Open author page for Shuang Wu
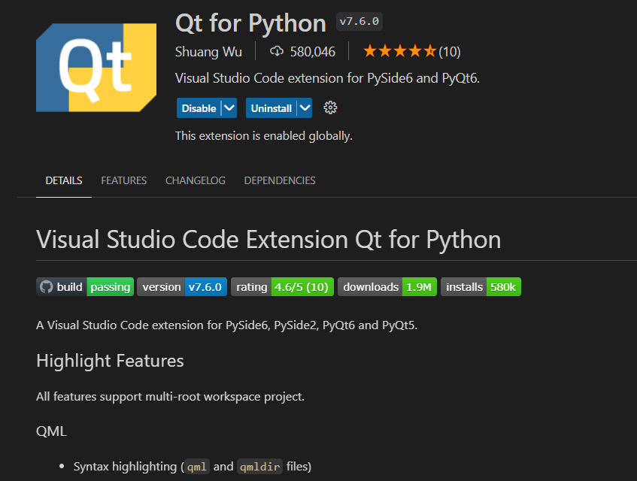 coord(208,51)
